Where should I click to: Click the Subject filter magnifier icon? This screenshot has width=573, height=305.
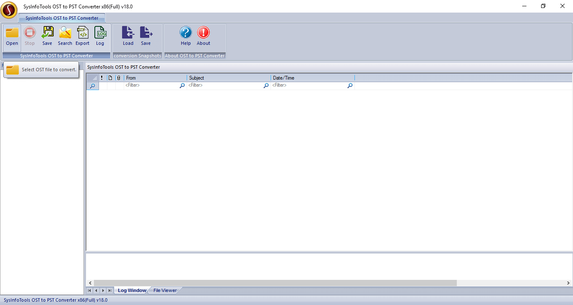pyautogui.click(x=266, y=85)
